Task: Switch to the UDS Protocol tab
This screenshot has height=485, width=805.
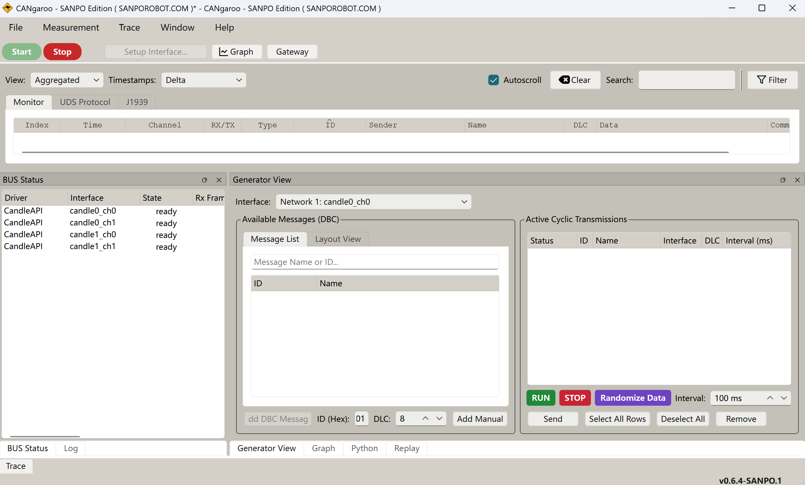Action: (x=85, y=102)
